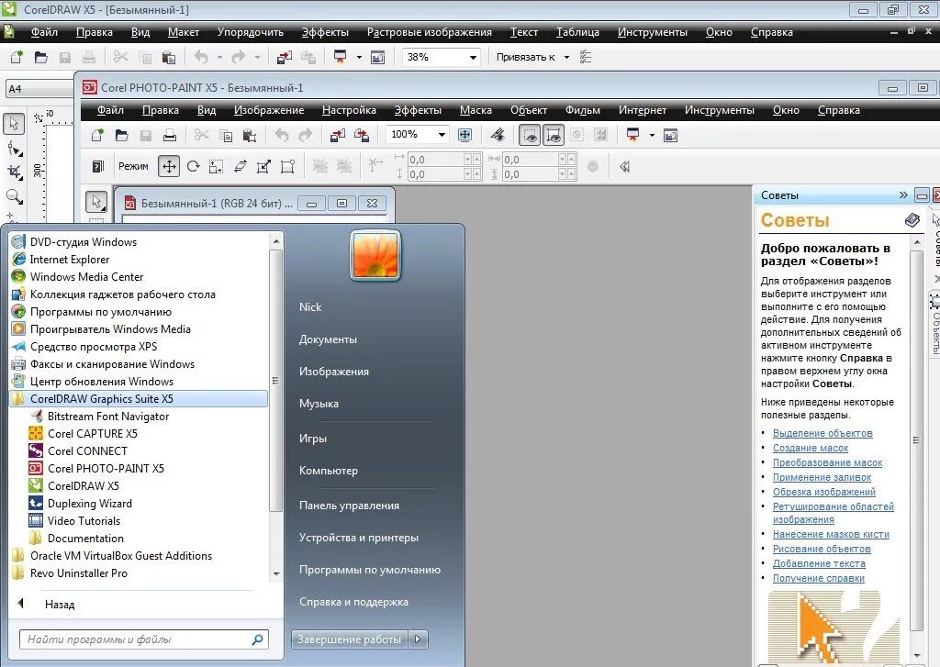
Task: Open property bar options icon left of Режим
Action: point(97,167)
